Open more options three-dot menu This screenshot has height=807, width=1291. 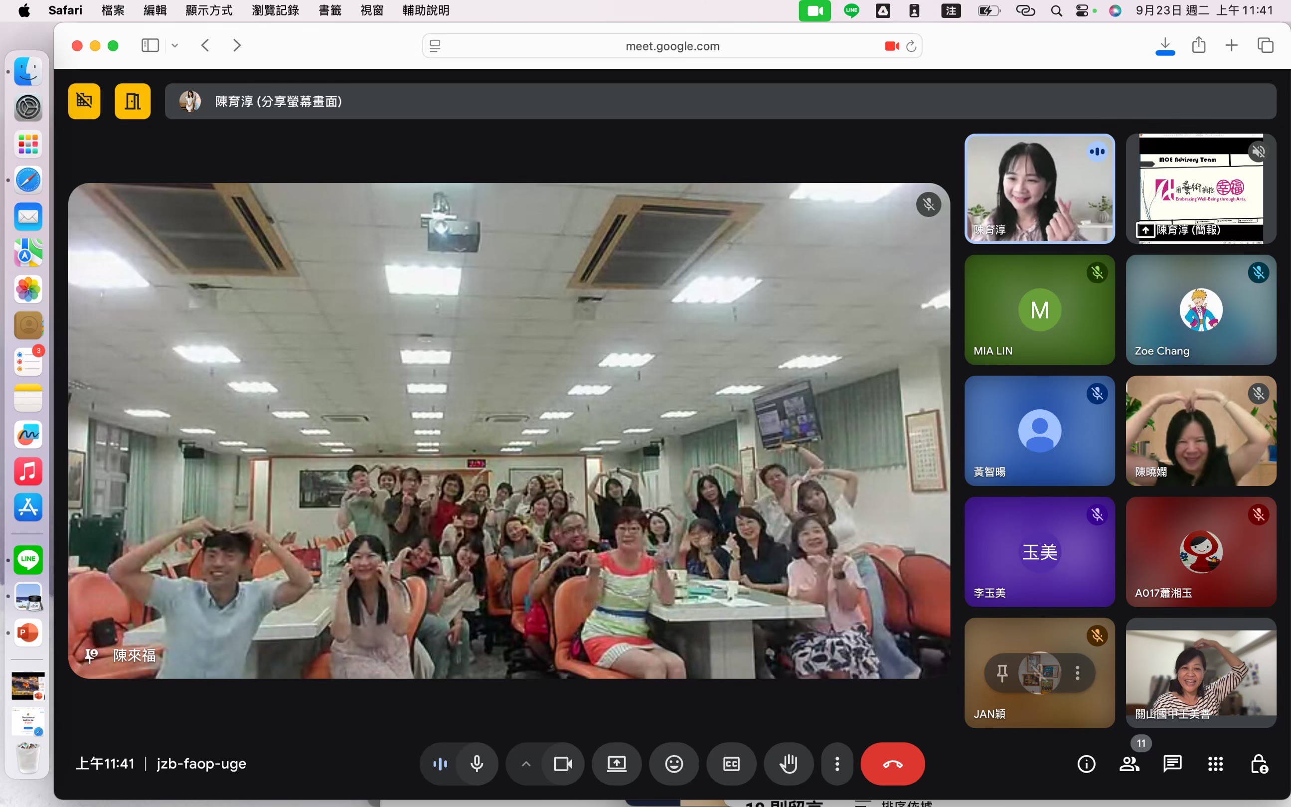coord(837,764)
